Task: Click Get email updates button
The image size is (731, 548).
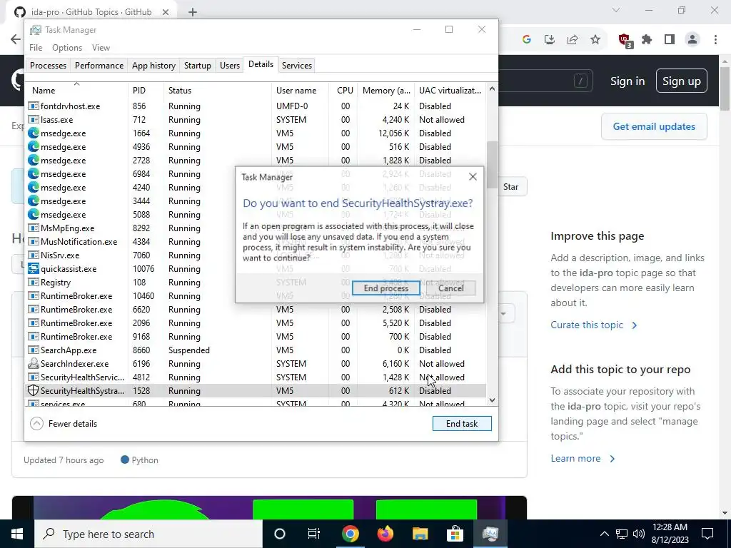Action: 654,126
